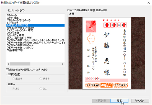152x105 pixels.
Task: Choose 差出人 あり radio option
Action: click(x=14, y=89)
